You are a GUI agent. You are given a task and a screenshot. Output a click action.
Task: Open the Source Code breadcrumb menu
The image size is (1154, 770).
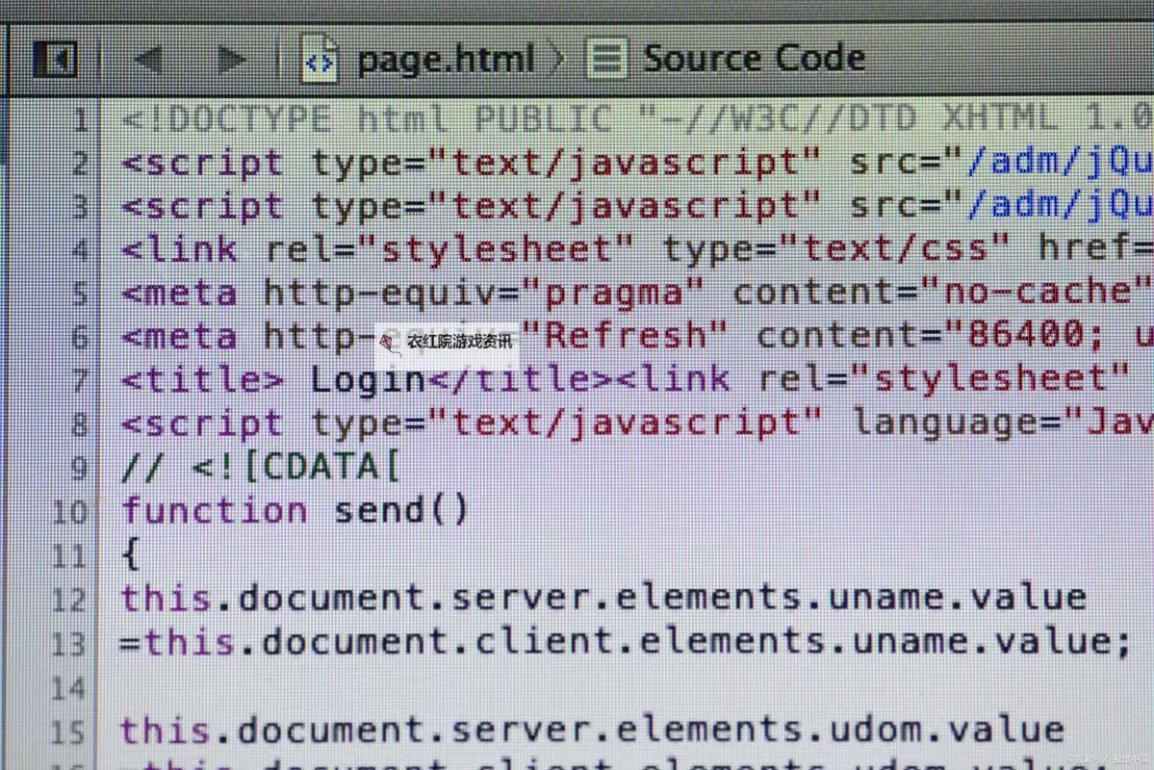tap(753, 59)
